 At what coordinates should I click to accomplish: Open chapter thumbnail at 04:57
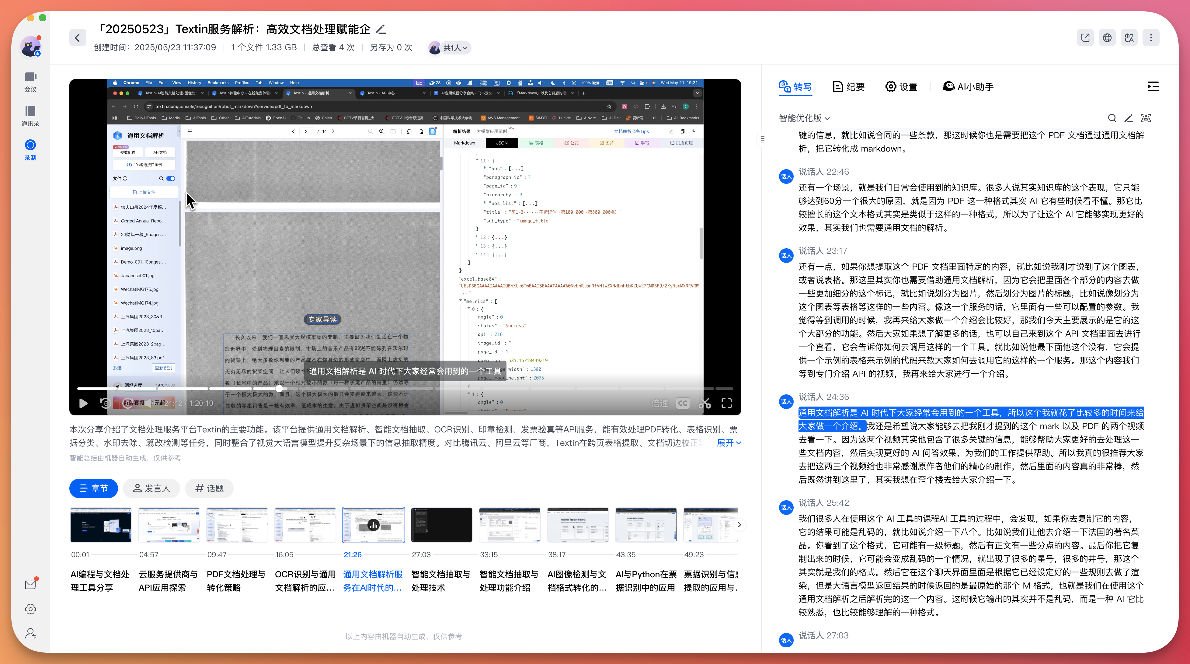click(x=169, y=525)
